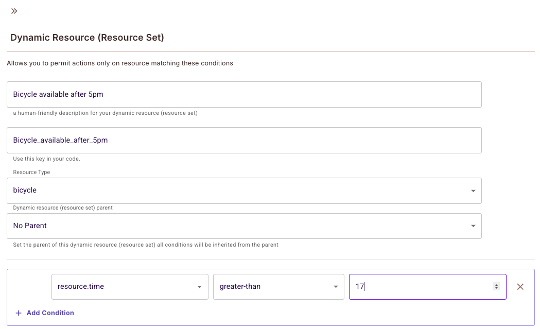Click the Bicycle available after 5pm description field

pyautogui.click(x=245, y=94)
